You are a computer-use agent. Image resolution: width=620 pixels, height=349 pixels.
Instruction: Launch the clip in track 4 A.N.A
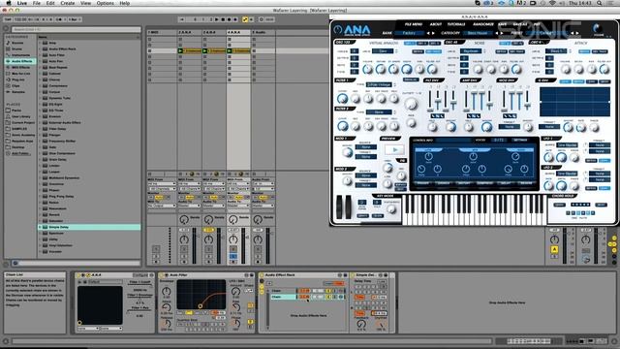[230, 50]
